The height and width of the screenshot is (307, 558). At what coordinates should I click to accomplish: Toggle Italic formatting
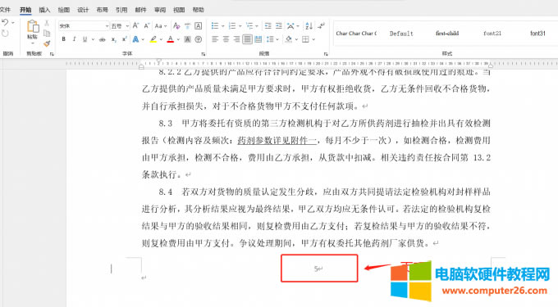point(74,39)
